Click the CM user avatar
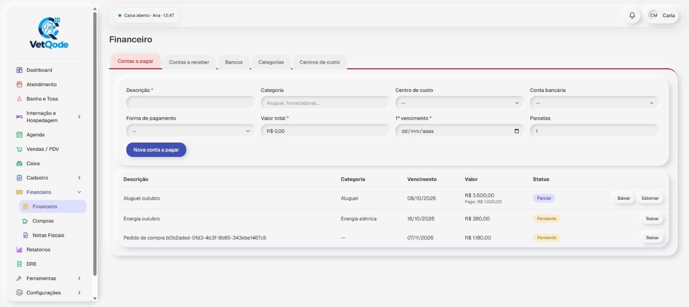Viewport: 689px width, 307px height. click(x=654, y=15)
